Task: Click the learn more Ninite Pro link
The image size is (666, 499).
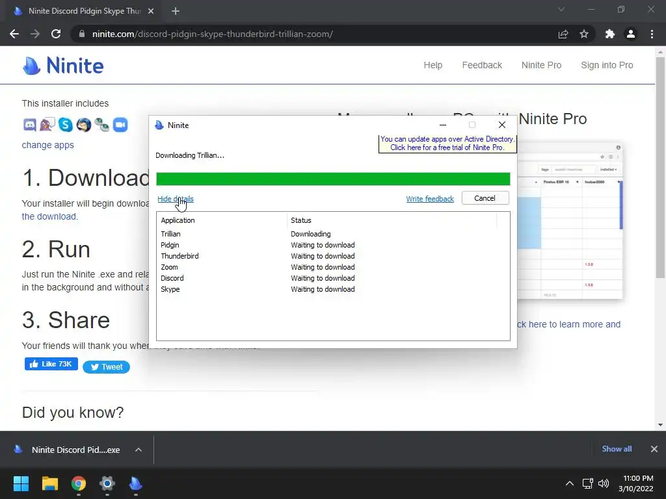Action: point(568,324)
